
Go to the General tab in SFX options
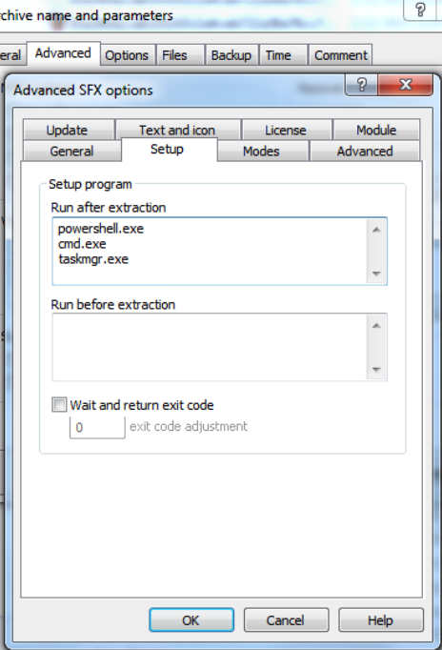pyautogui.click(x=72, y=151)
